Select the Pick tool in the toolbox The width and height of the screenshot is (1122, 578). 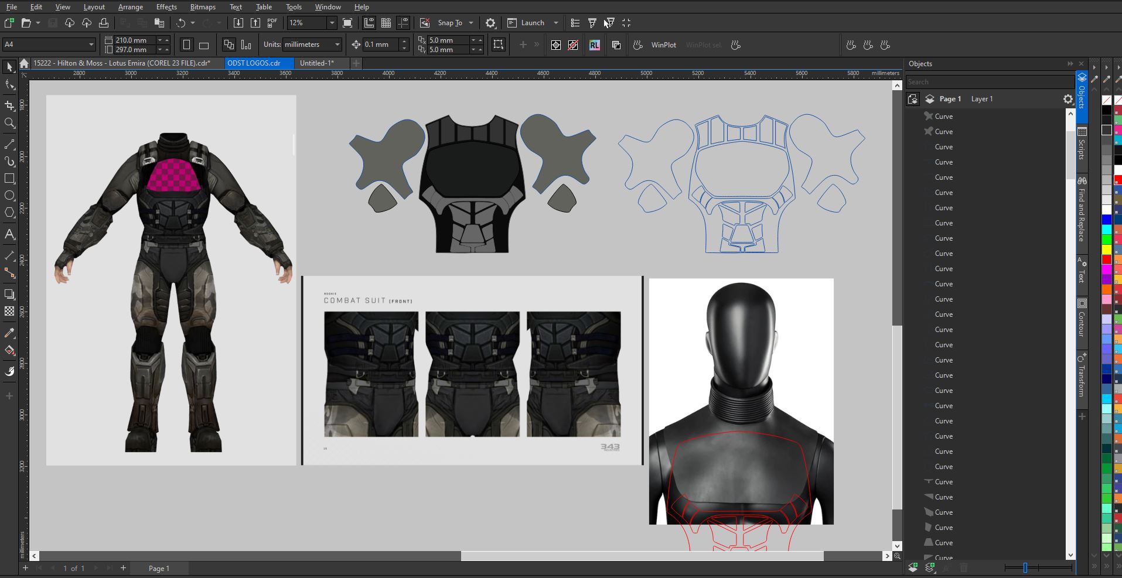click(x=9, y=67)
